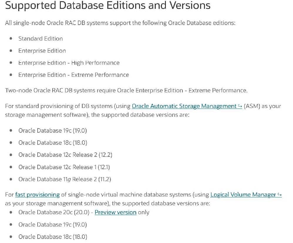293x243 pixels.
Task: Click the All single-node Oracle RAC DB systems sentence
Action: pyautogui.click(x=120, y=23)
